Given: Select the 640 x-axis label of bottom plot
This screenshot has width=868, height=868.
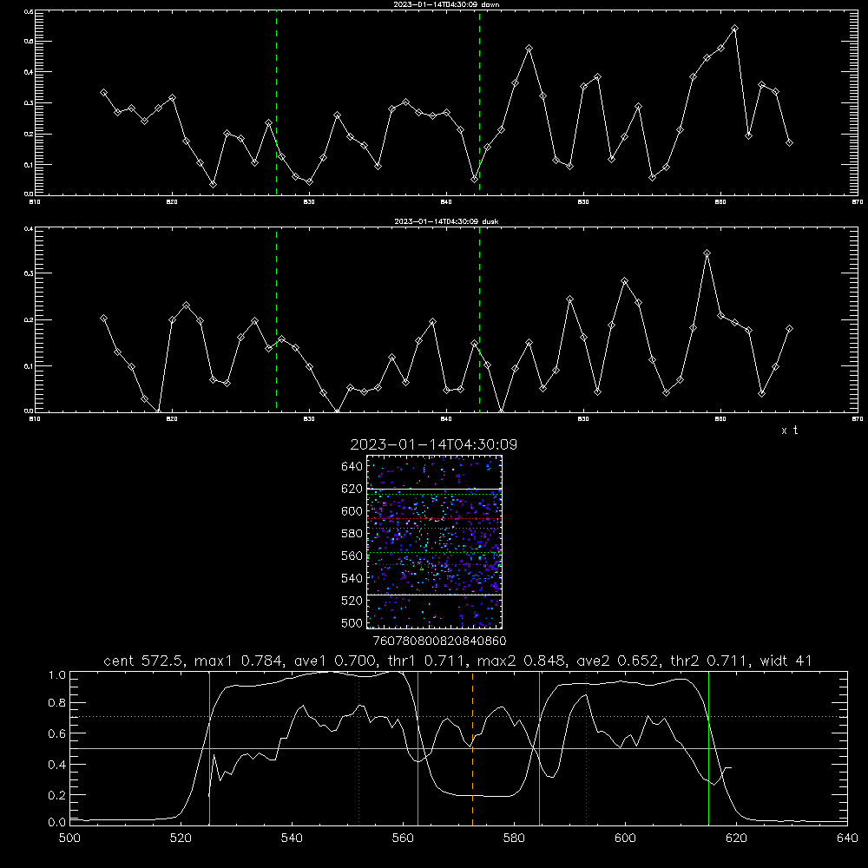Looking at the screenshot, I should (847, 838).
